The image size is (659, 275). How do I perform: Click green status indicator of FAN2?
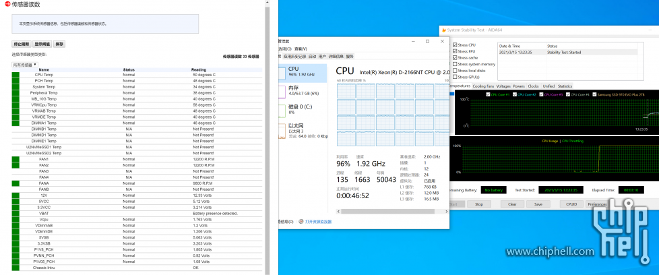point(15,165)
